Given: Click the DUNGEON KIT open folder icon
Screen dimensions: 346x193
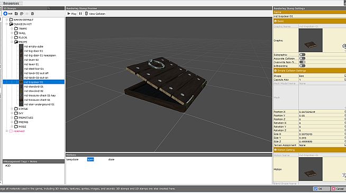Looking at the screenshot, I should click(11, 24).
